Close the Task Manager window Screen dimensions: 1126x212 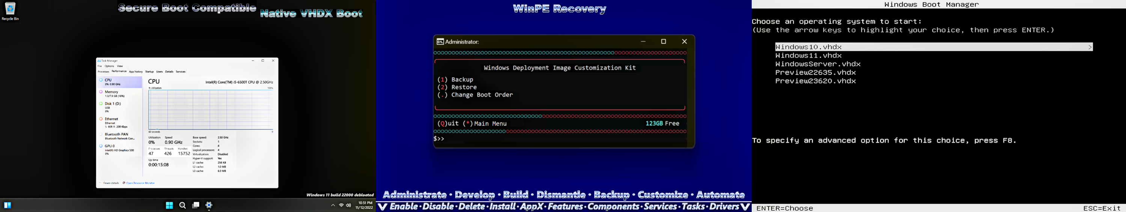coord(273,61)
